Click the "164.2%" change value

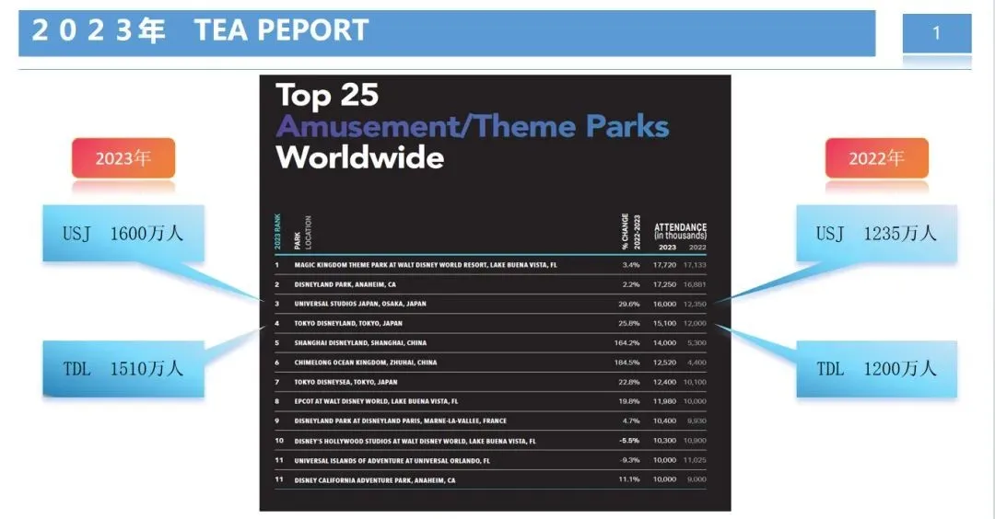coord(627,343)
